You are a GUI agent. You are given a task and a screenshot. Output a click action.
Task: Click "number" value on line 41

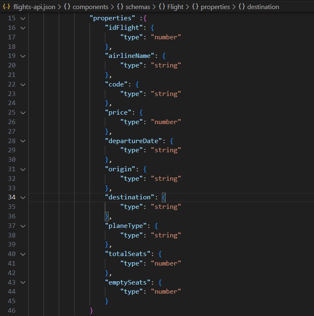pyautogui.click(x=166, y=263)
